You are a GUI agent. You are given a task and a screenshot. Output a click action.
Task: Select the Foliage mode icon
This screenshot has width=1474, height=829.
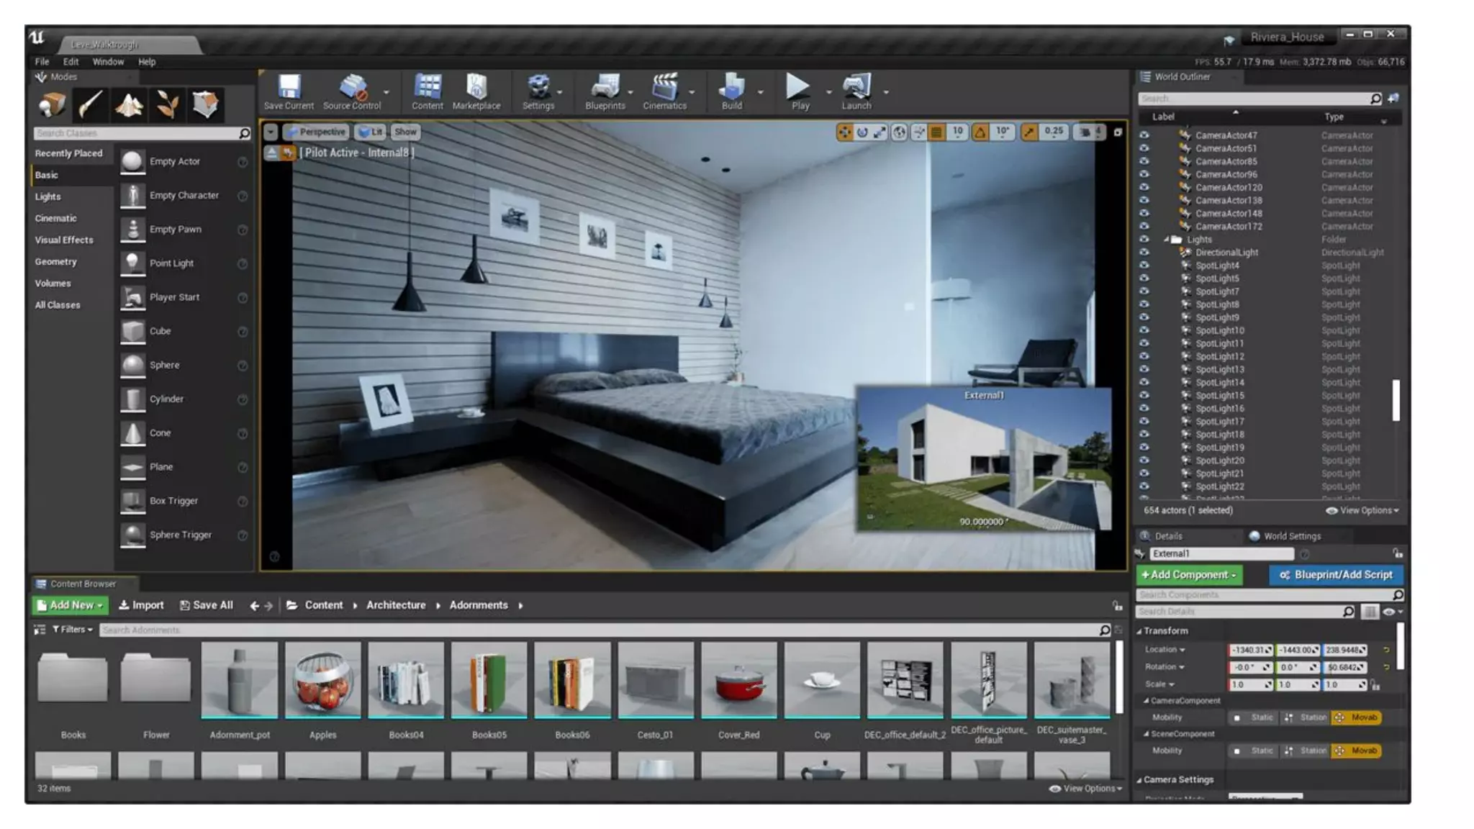(x=168, y=105)
